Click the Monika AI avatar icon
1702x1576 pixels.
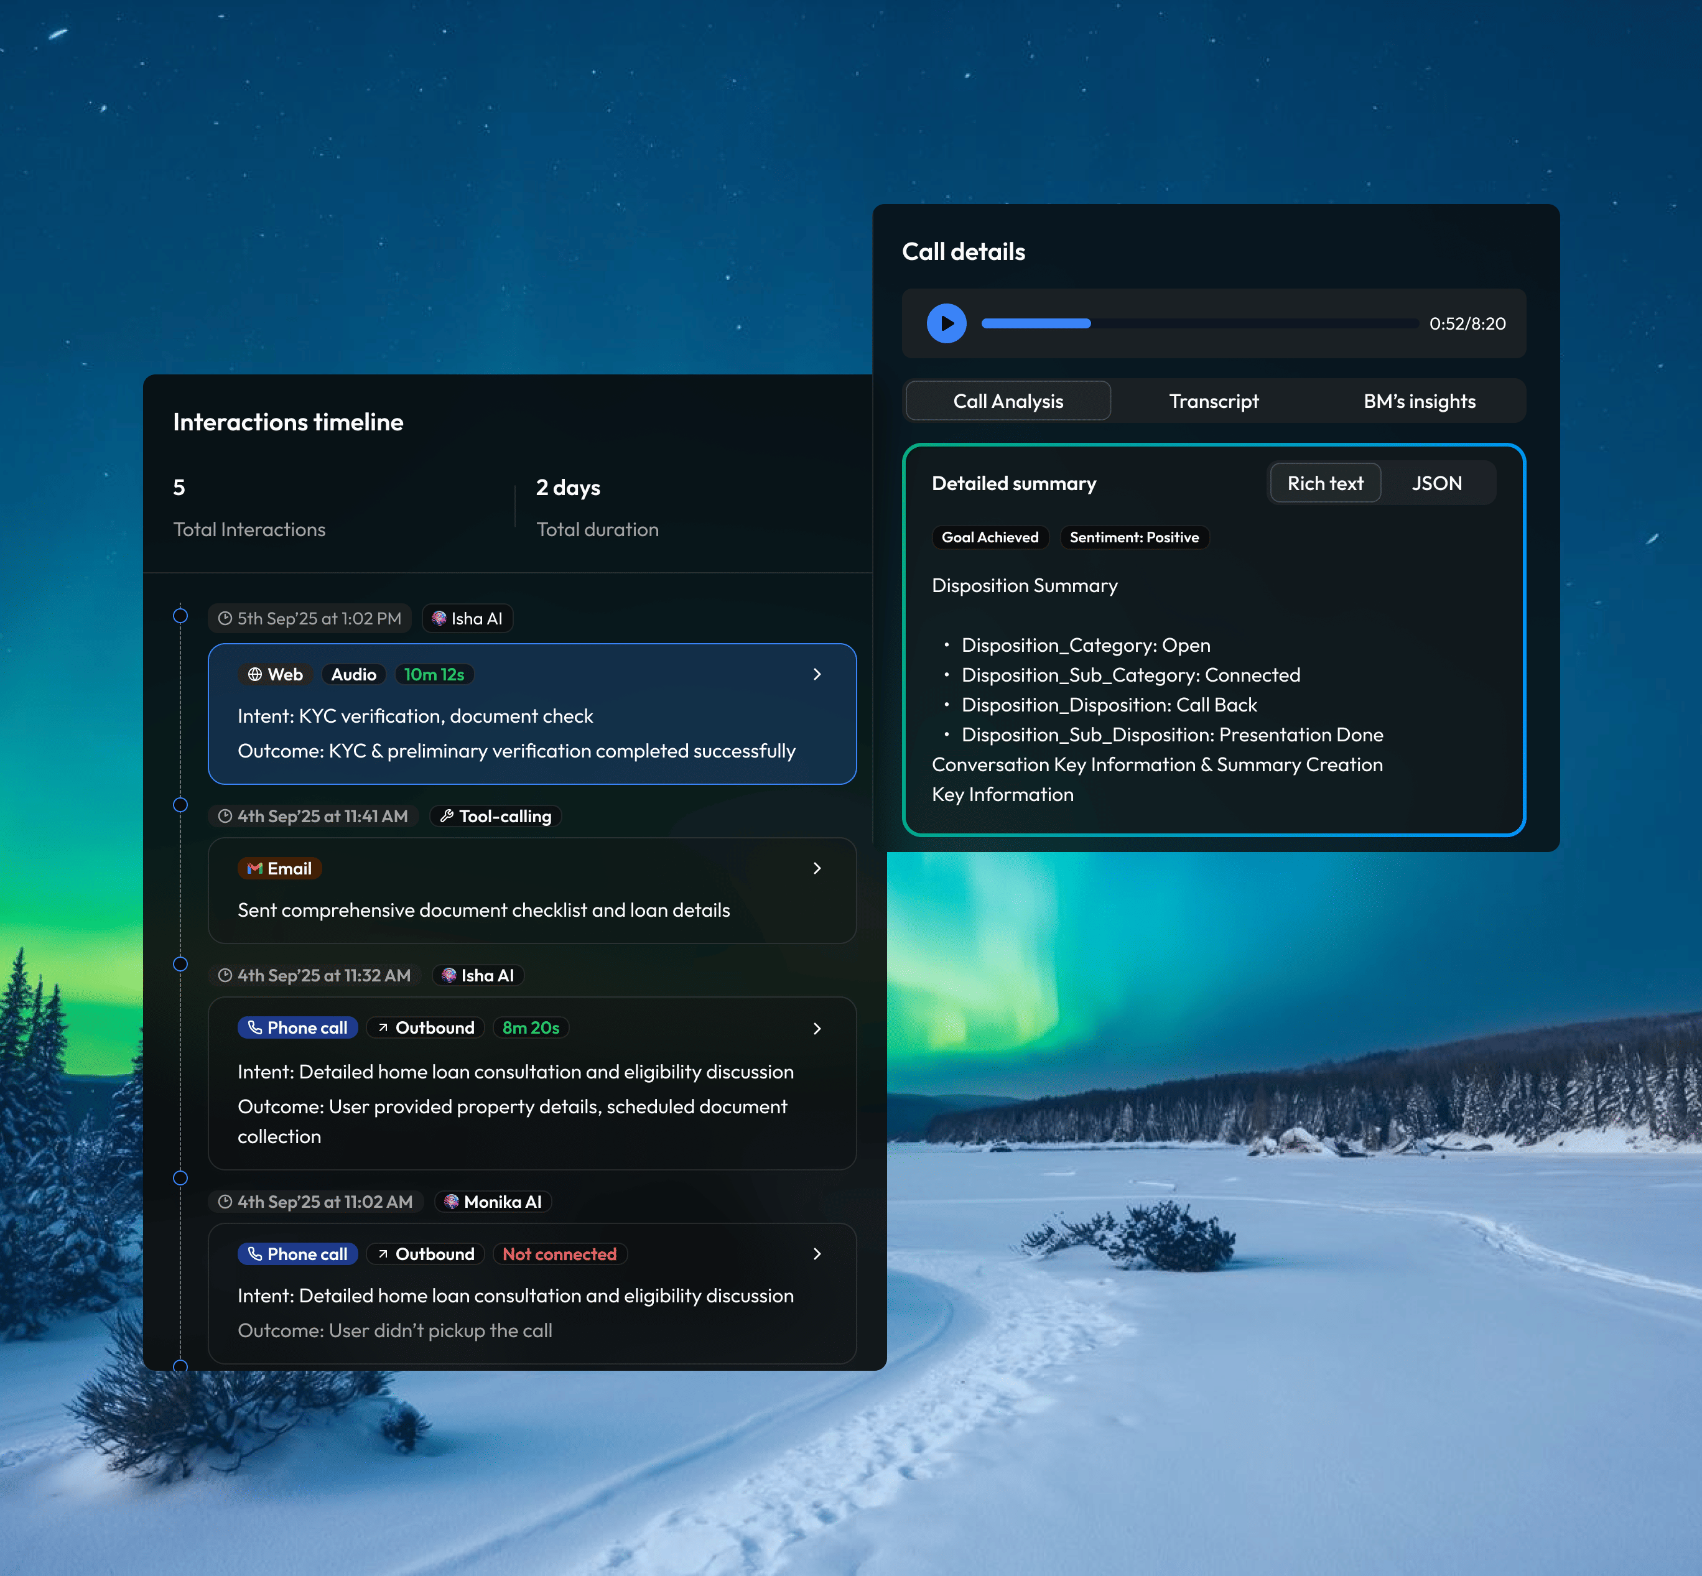pyautogui.click(x=451, y=1202)
